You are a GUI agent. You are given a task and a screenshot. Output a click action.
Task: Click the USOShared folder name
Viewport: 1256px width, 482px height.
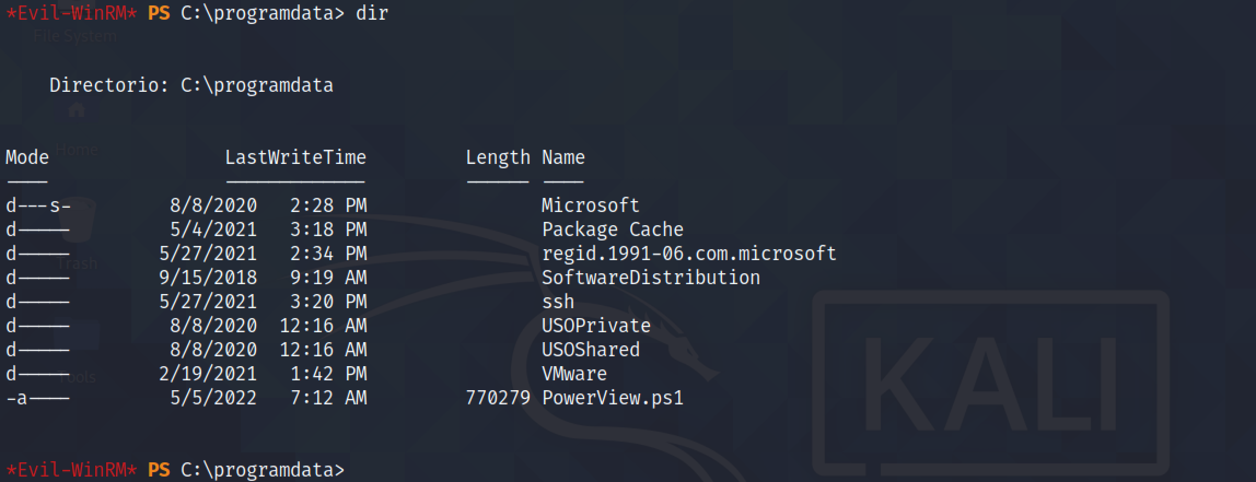pos(590,350)
